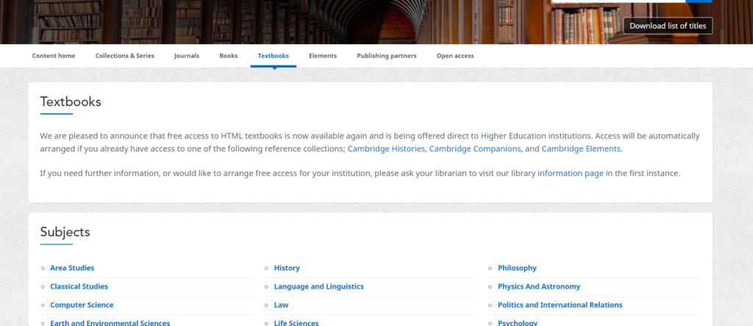753x326 pixels.
Task: Click the Download list of titles button
Action: [x=668, y=26]
